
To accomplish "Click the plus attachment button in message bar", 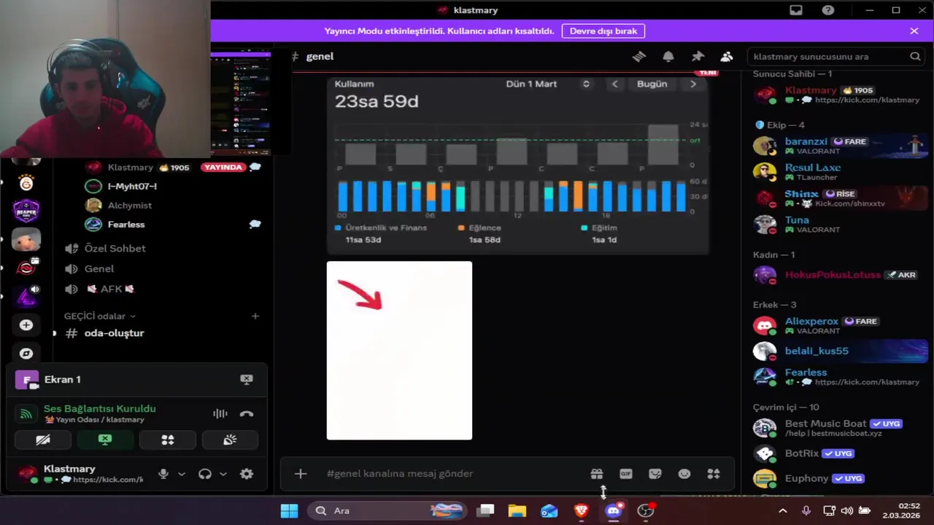I will point(301,474).
